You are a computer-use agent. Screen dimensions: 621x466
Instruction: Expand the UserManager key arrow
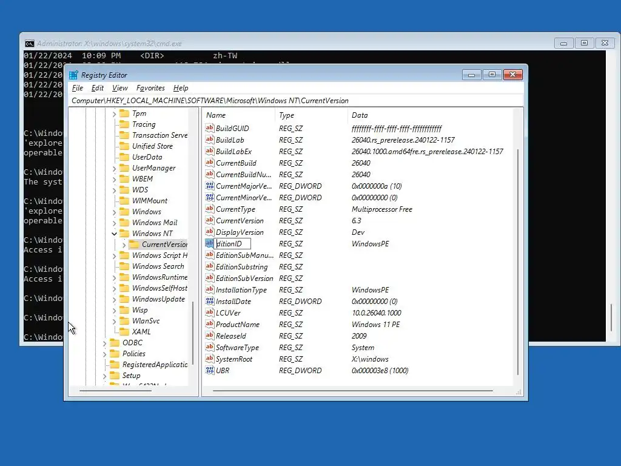(x=114, y=169)
